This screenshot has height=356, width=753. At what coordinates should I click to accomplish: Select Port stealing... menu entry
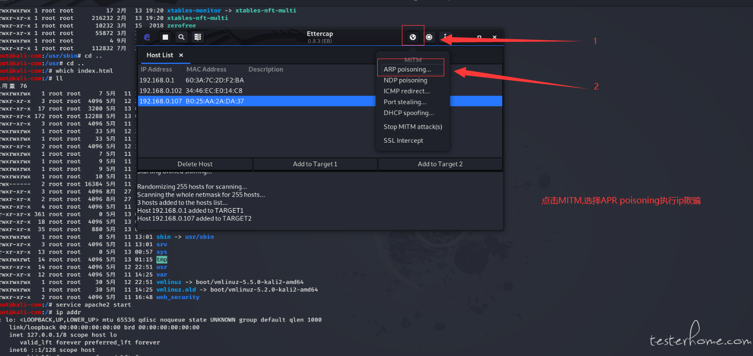point(404,102)
